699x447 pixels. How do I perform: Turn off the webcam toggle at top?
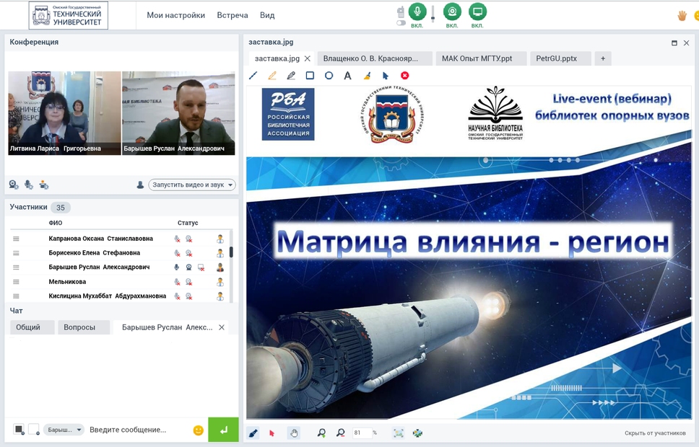[451, 13]
